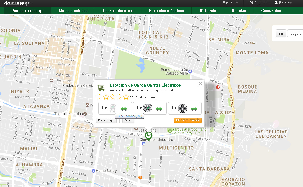The image size is (303, 187).
Task: Open the Español language dropdown
Action: point(230,3)
